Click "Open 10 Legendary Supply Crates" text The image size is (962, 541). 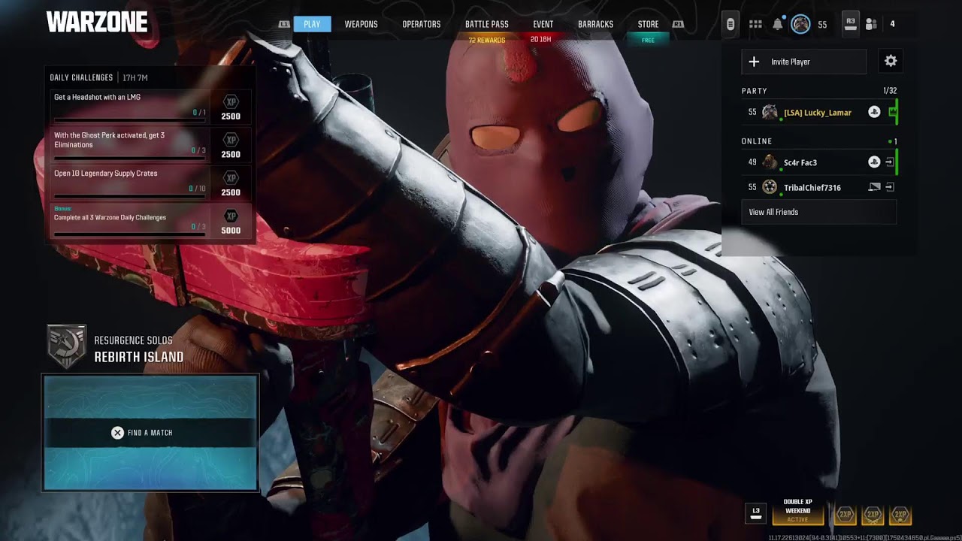pyautogui.click(x=105, y=173)
